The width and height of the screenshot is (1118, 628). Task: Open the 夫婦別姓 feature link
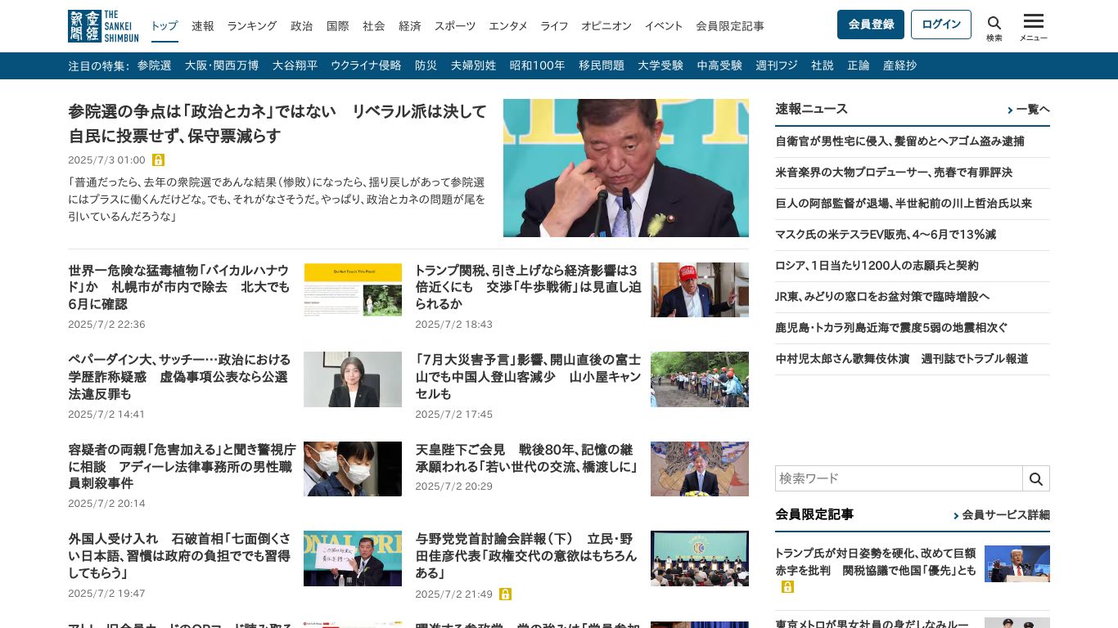[473, 65]
